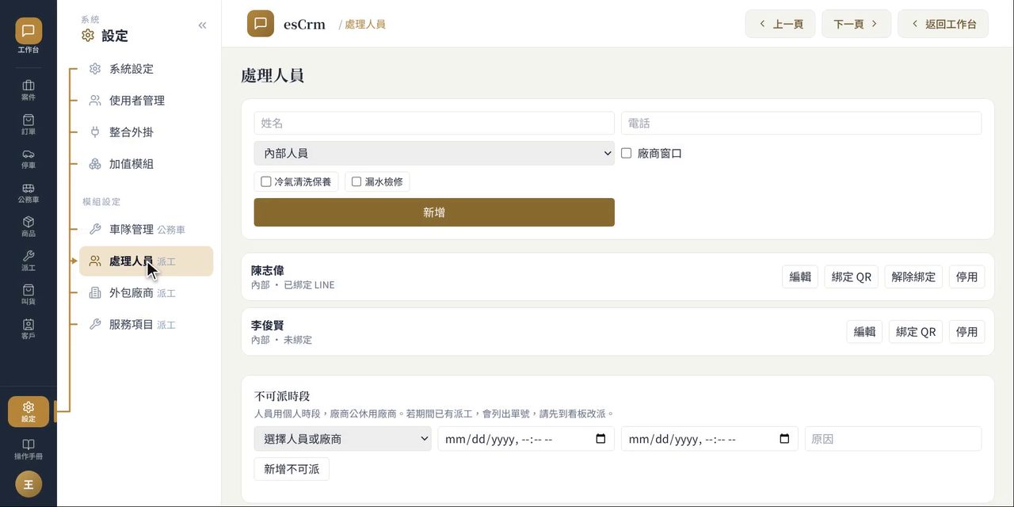Open 叫貨 purchasing icon
Screen dimensions: 1014x507
[29, 295]
